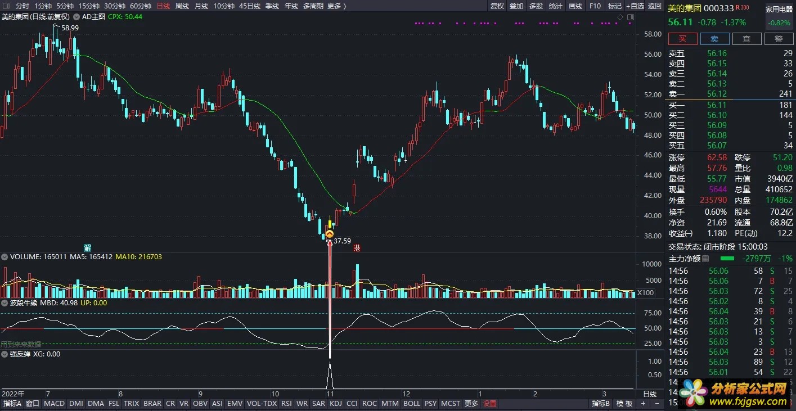Click the 统计 statistics button

555,6
